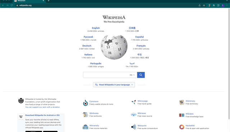Open the Wikiversity text link

pyautogui.click(x=94, y=126)
